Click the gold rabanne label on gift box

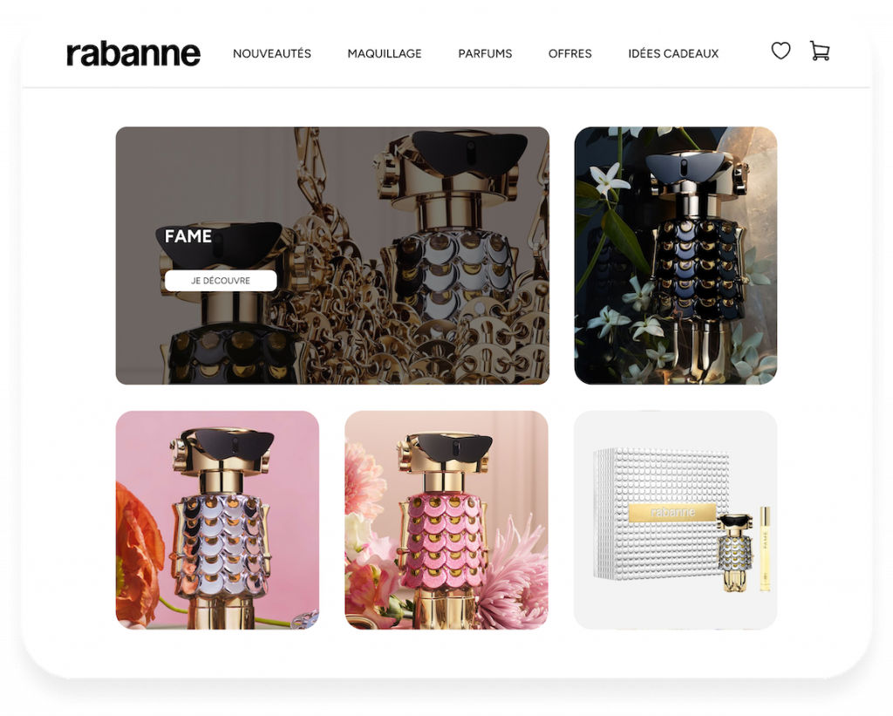672,512
